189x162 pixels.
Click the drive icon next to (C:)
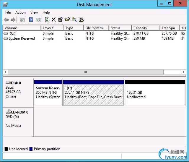tap(6, 33)
